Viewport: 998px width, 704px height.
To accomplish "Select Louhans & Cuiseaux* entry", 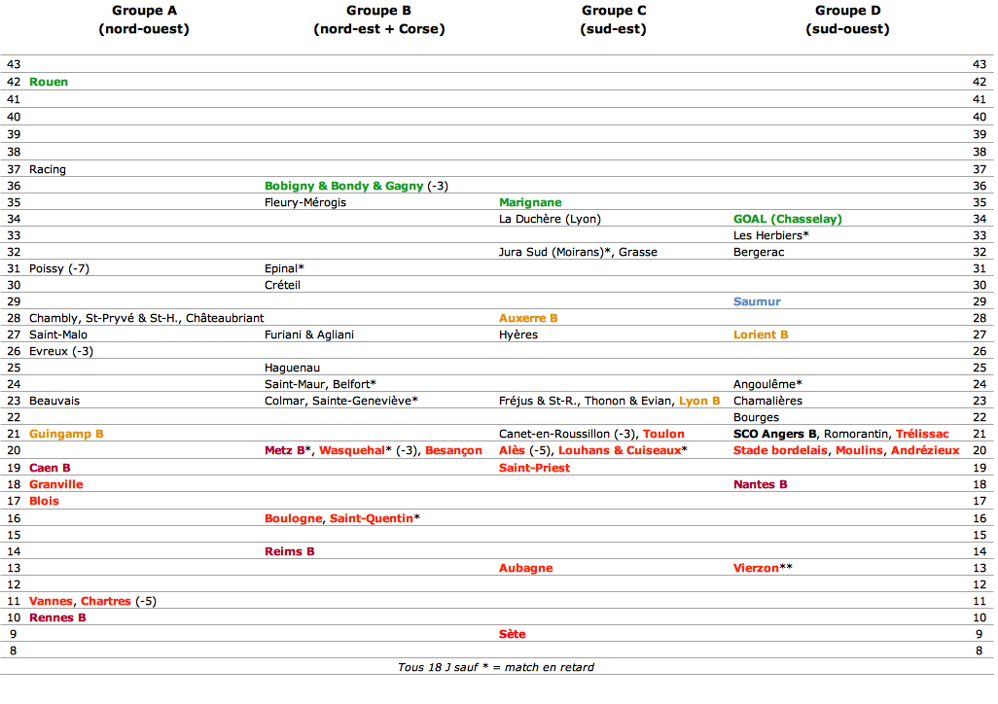I will click(x=623, y=450).
